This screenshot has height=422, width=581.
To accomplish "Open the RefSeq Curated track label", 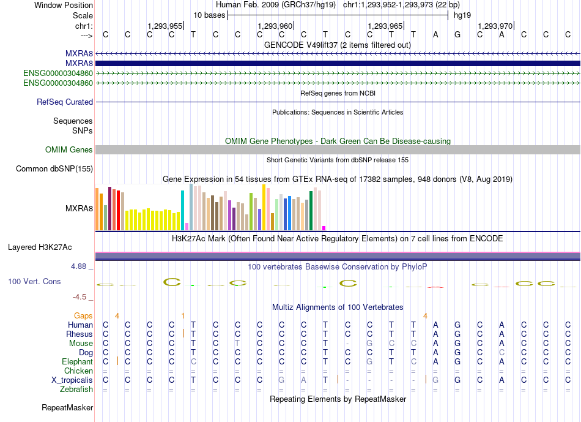I will (x=64, y=102).
